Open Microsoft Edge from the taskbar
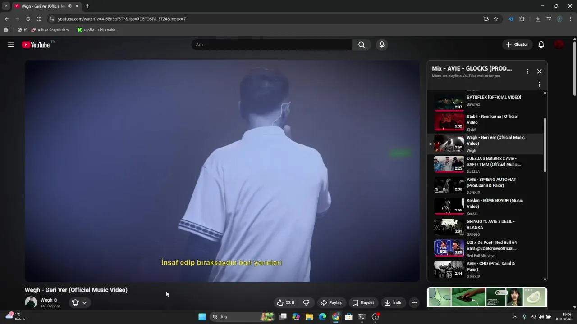The height and width of the screenshot is (324, 577). 322,317
